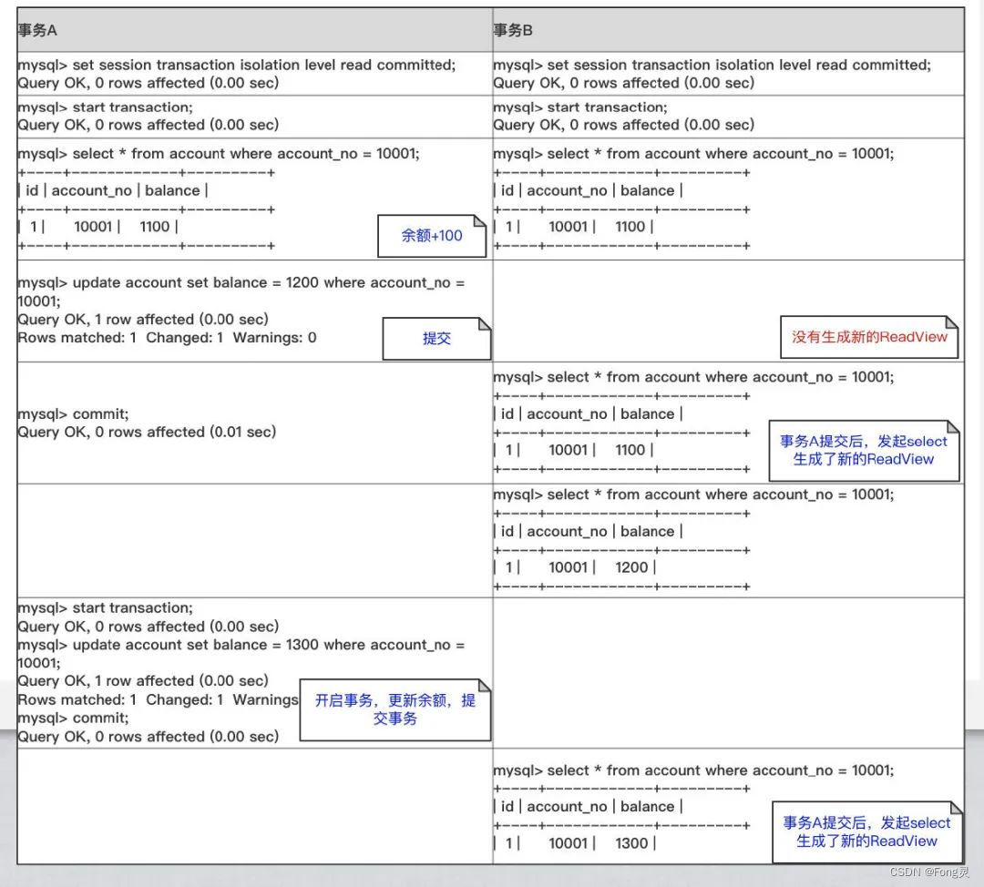Select the balance value 1300 in 事务B
984x887 pixels.
point(631,843)
